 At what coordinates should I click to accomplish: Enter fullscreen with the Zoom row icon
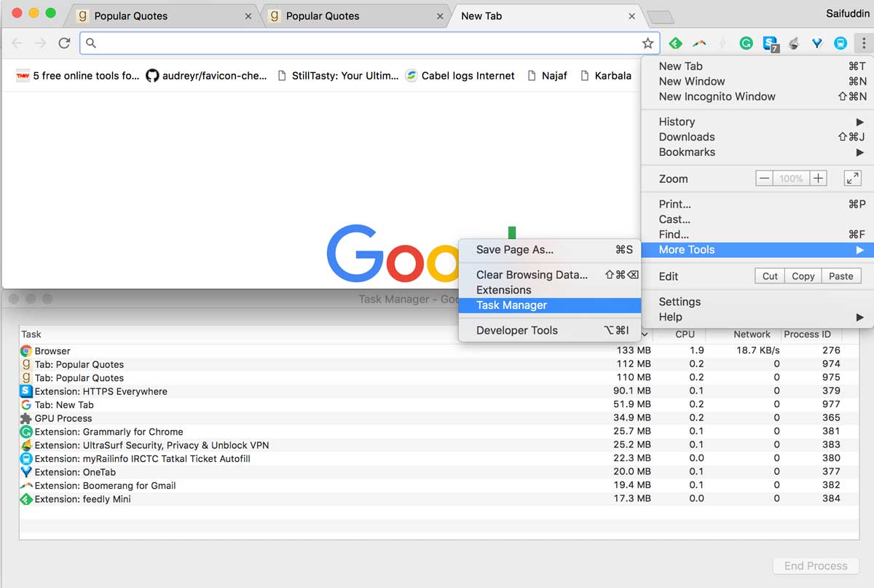(x=852, y=179)
